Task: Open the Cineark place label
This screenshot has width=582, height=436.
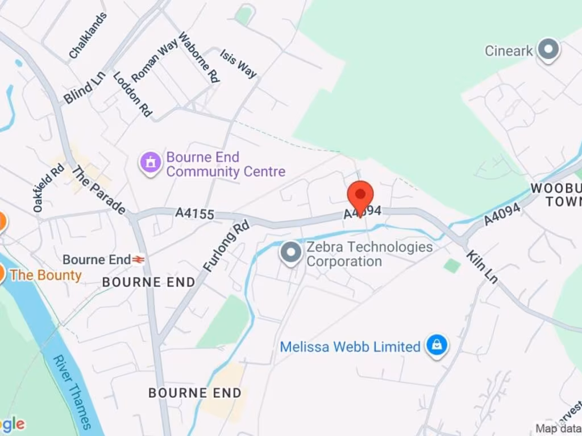Action: point(509,51)
